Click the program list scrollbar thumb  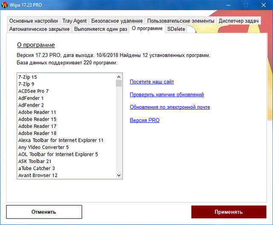pos(119,83)
